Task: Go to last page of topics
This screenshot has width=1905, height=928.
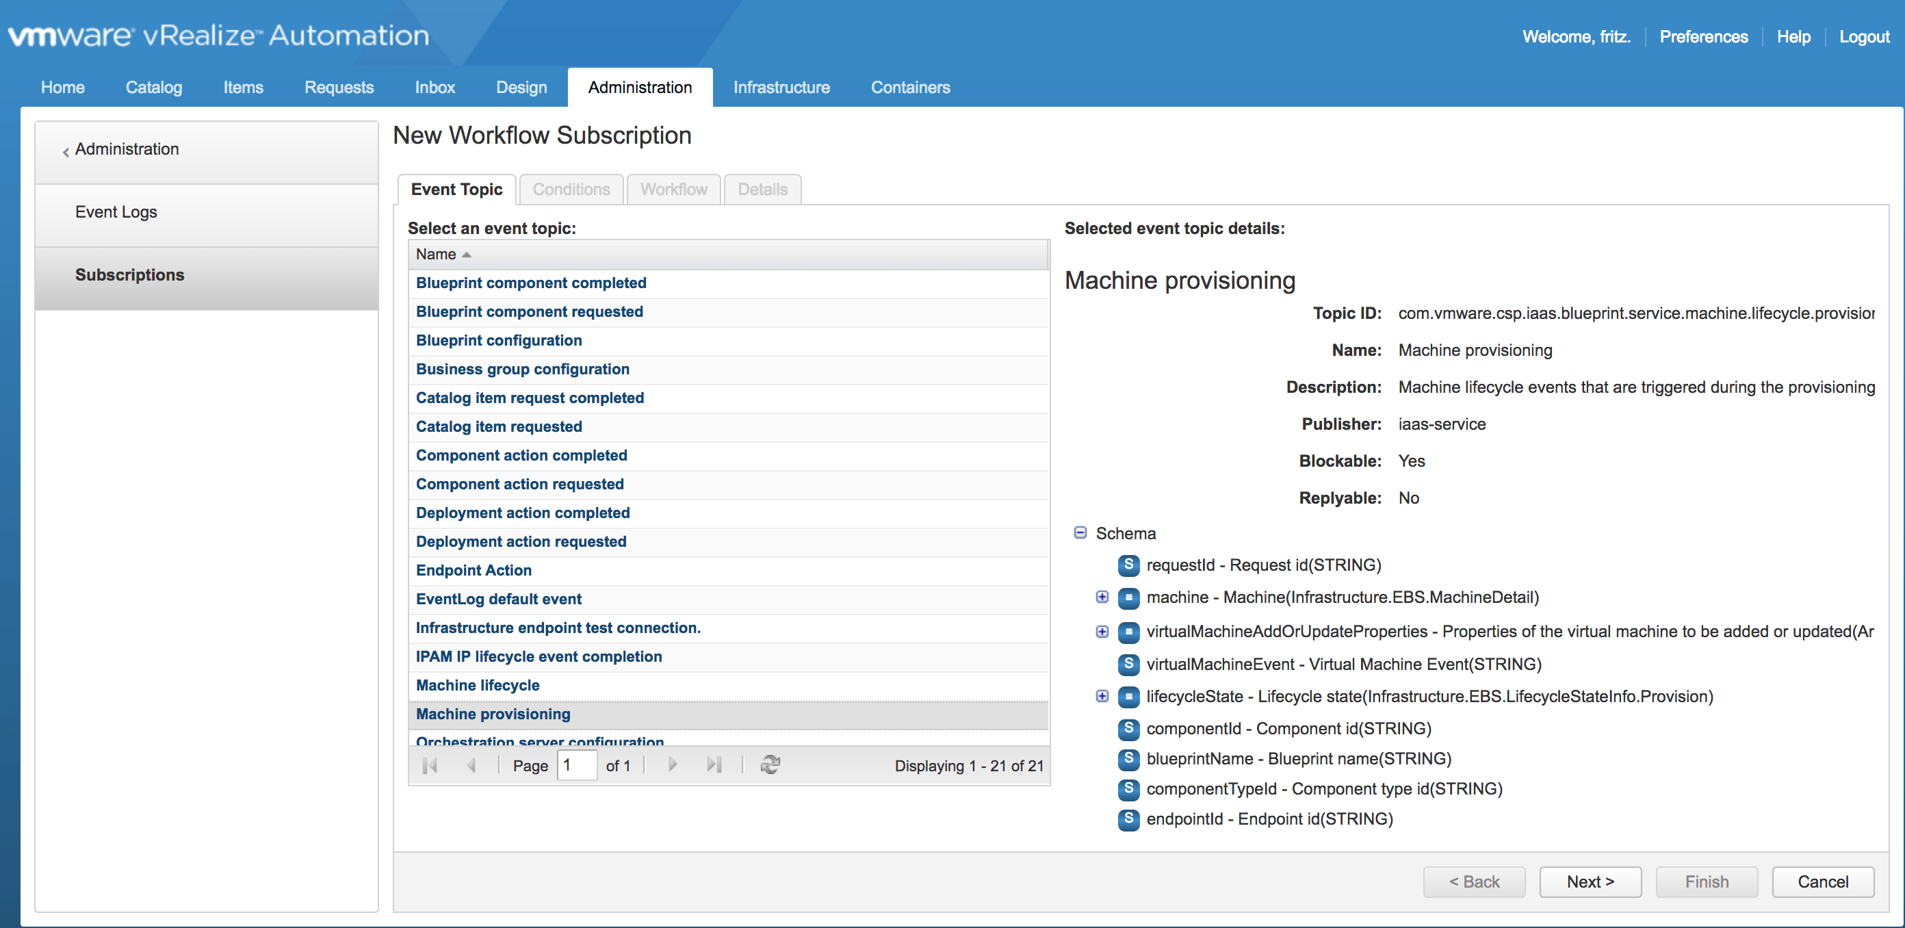Action: click(x=714, y=764)
